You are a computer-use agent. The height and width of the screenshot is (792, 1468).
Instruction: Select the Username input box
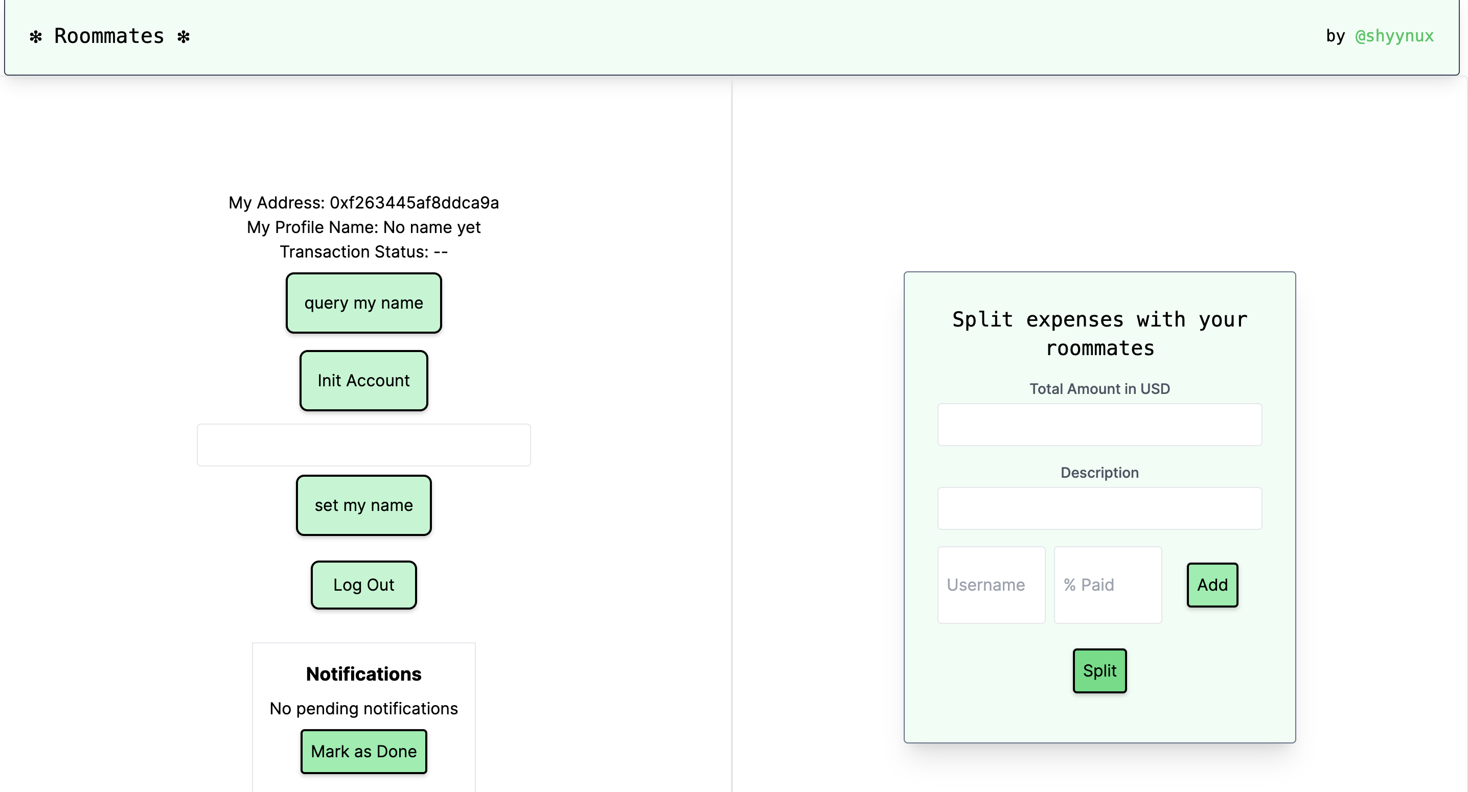coord(991,585)
